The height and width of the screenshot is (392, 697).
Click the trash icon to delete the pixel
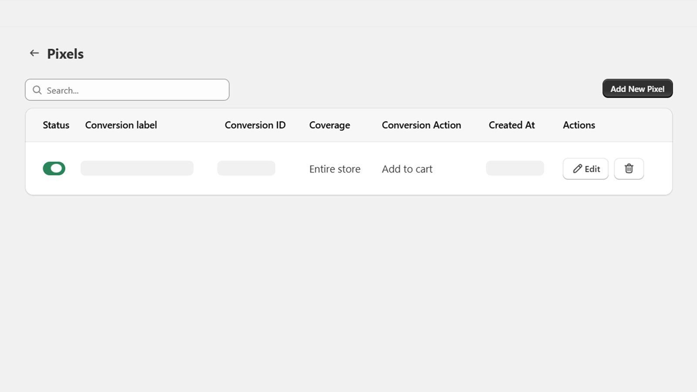coord(629,169)
